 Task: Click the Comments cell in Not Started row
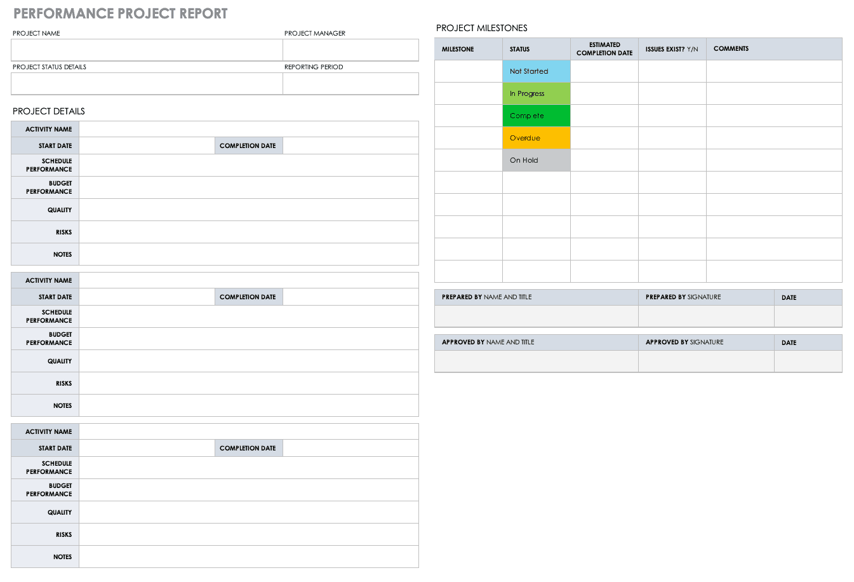coord(773,71)
